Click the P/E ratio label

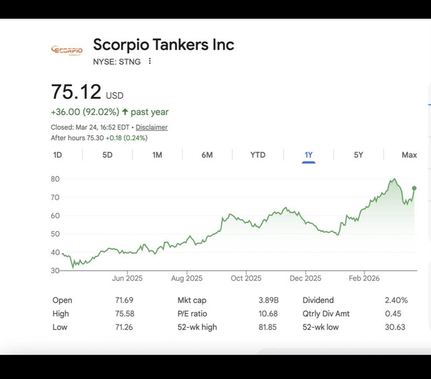tap(193, 314)
